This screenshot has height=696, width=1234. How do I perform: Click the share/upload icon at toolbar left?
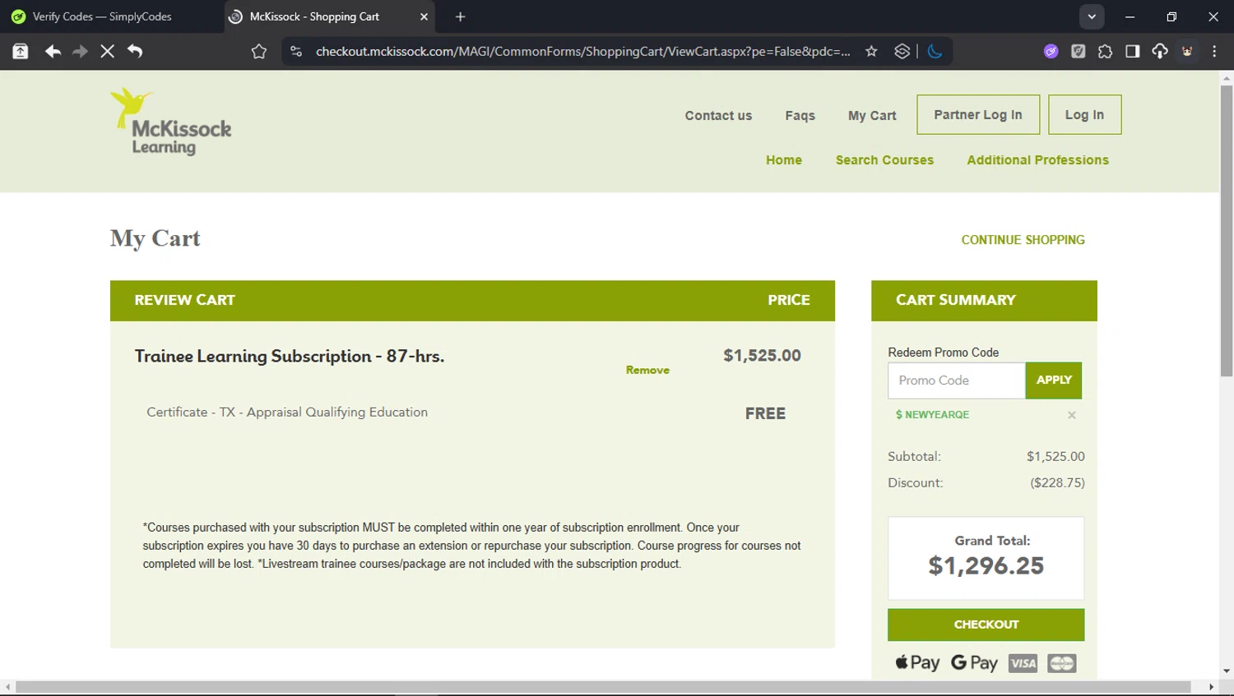[20, 51]
